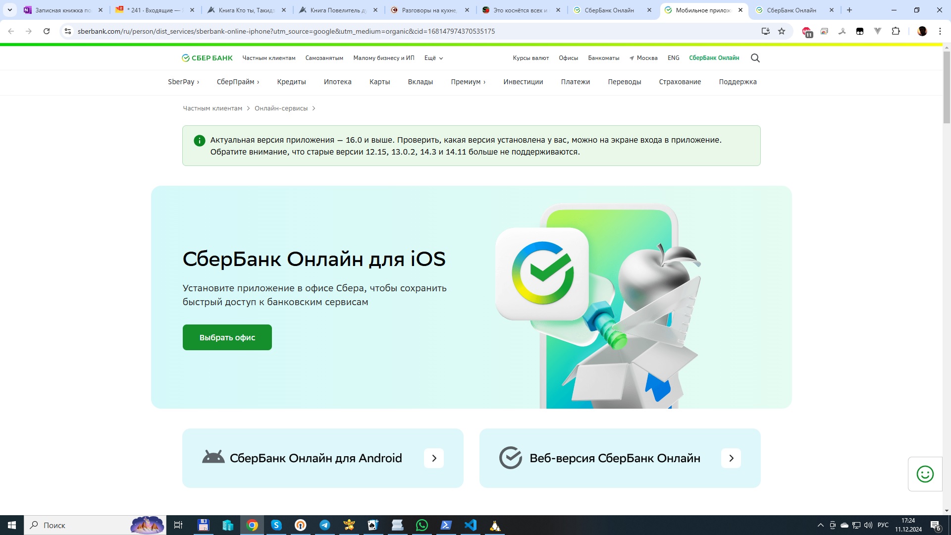951x535 pixels.
Task: Expand Премиум submenu
Action: (x=468, y=82)
